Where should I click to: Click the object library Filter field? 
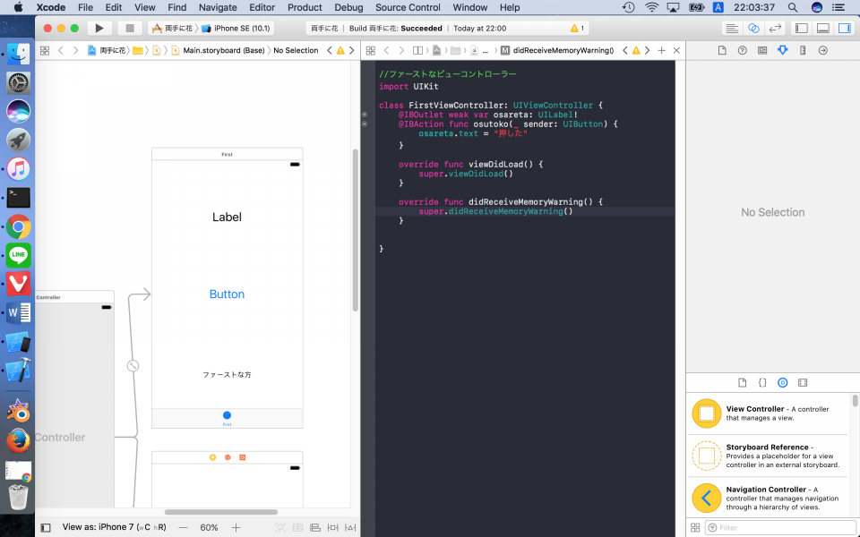779,528
